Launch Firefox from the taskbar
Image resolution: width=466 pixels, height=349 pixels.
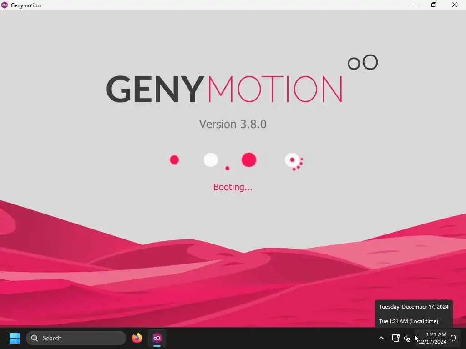(137, 338)
